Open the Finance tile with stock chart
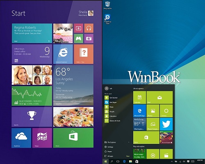 [32, 96]
